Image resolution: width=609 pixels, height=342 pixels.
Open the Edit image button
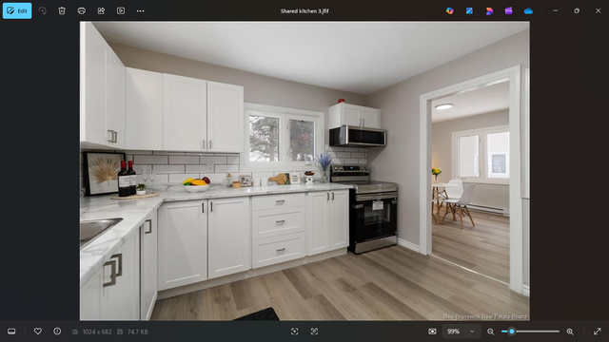(x=17, y=10)
